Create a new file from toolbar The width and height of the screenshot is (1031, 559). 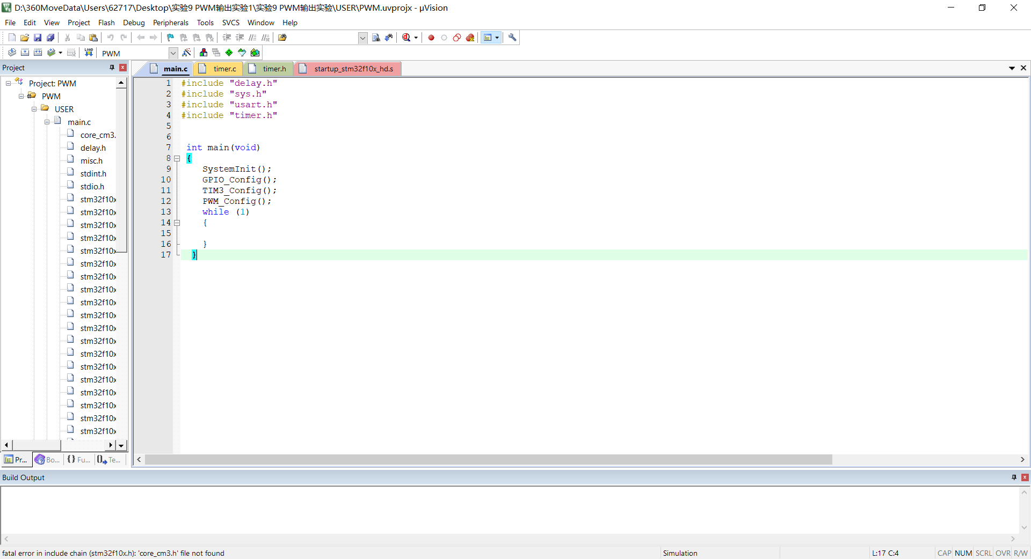[x=12, y=38]
